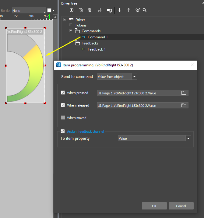Click the duplicate icon in Driver tree toolbar
The height and width of the screenshot is (218, 204).
pyautogui.click(x=81, y=10)
